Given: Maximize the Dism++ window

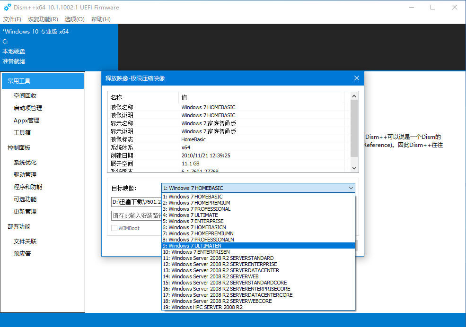Looking at the screenshot, I should tap(433, 7).
